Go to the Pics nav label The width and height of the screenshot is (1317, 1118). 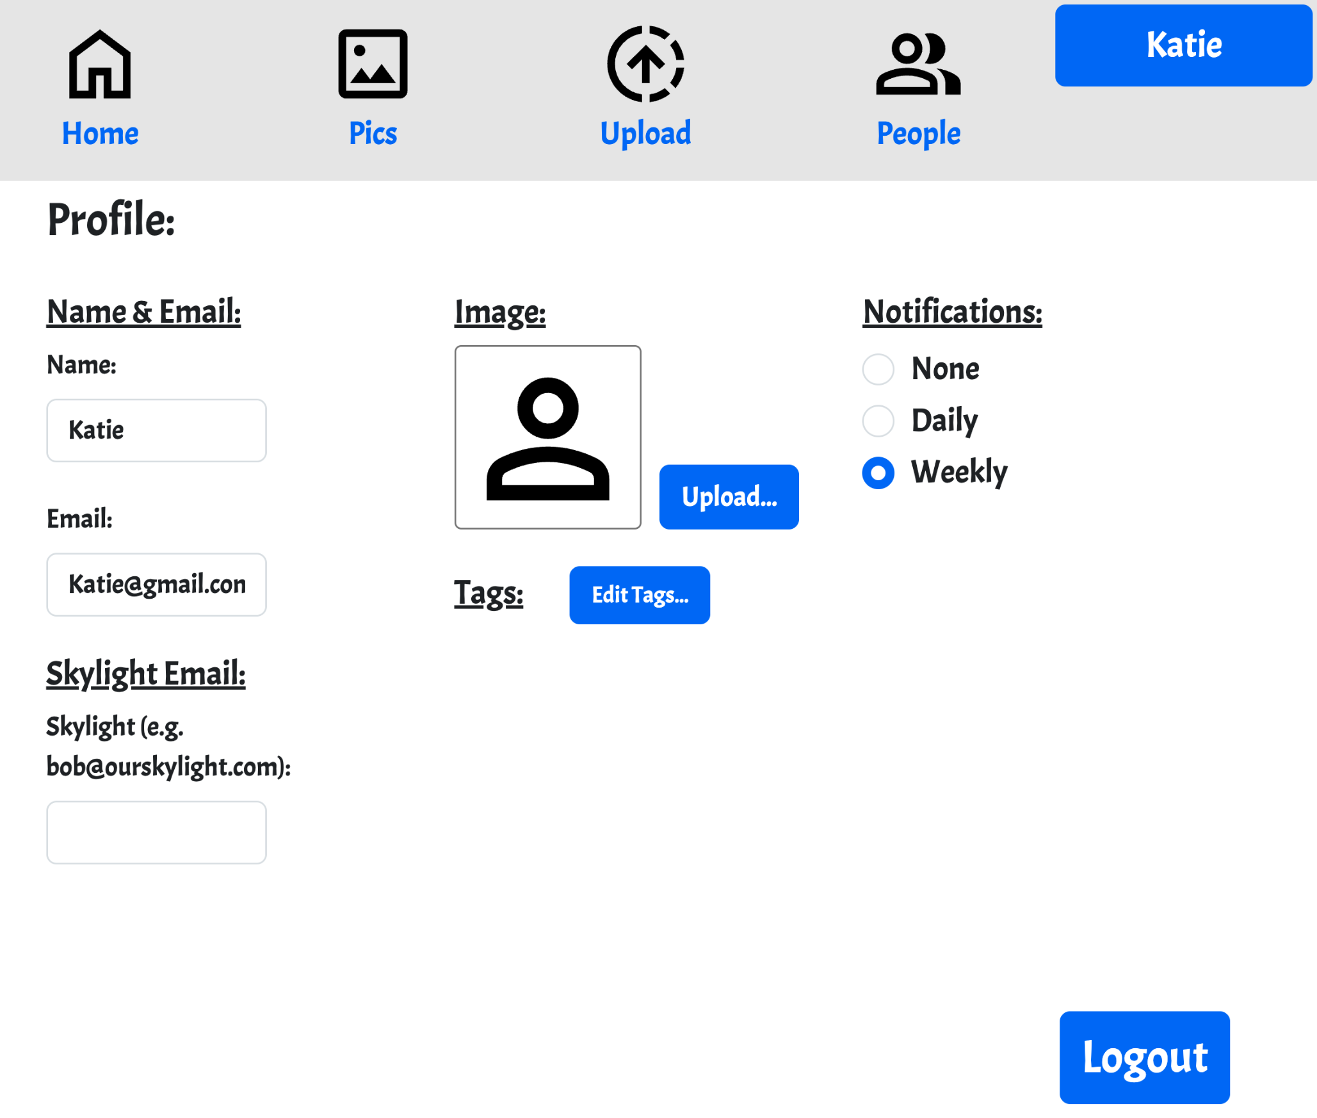(373, 134)
